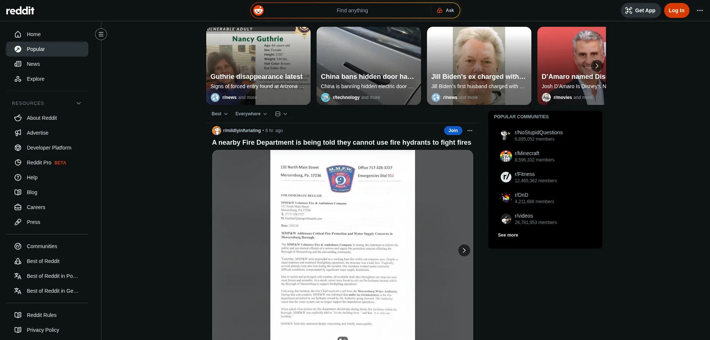Viewport: 710px width, 340px height.
Task: Click the News icon in the sidebar
Action: (18, 64)
